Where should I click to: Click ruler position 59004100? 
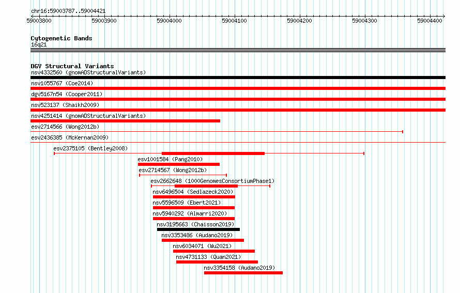click(235, 21)
